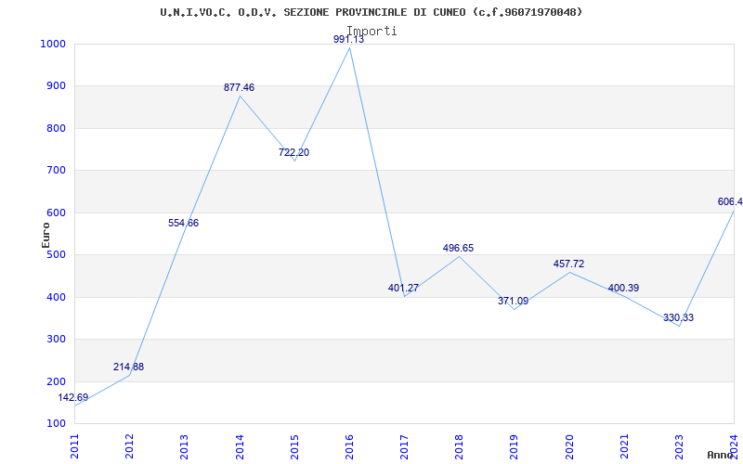
Task: Click the 200 y-axis tick label
Action: click(56, 381)
